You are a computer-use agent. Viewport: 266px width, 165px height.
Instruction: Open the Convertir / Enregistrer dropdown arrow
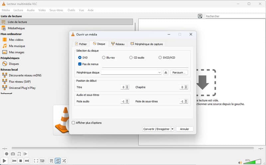tap(172, 129)
